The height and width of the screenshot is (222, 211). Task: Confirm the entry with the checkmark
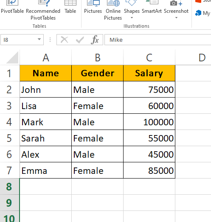point(80,40)
